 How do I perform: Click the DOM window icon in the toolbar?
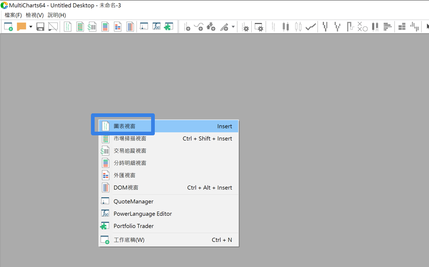point(130,27)
